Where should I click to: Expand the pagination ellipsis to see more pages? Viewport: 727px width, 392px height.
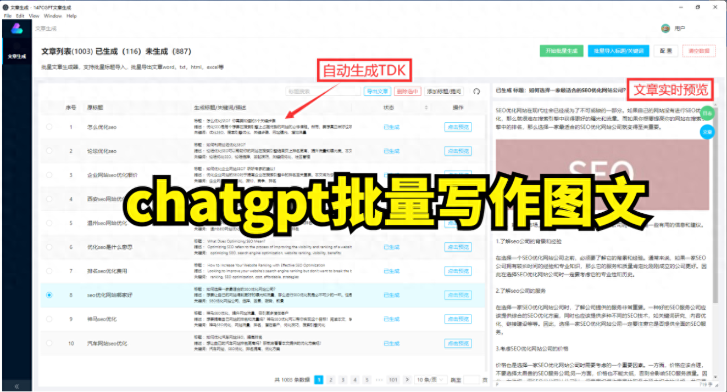click(380, 379)
